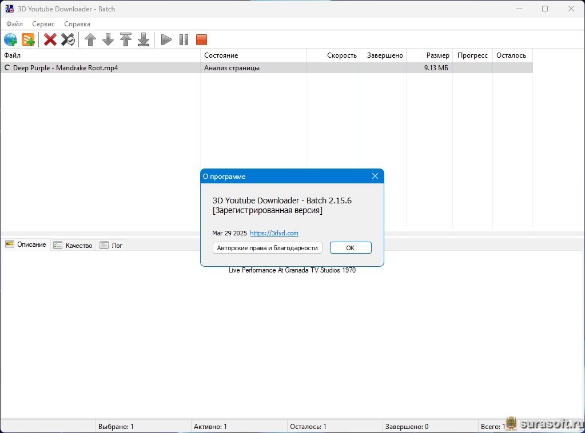585x433 pixels.
Task: Switch to the Лог tab
Action: click(x=111, y=245)
